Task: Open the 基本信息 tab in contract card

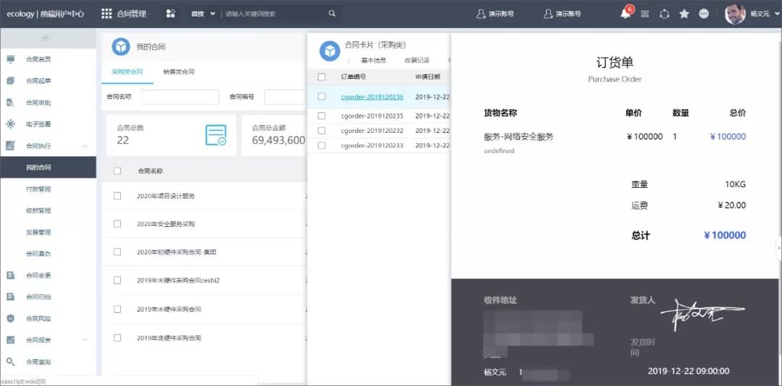Action: click(374, 60)
